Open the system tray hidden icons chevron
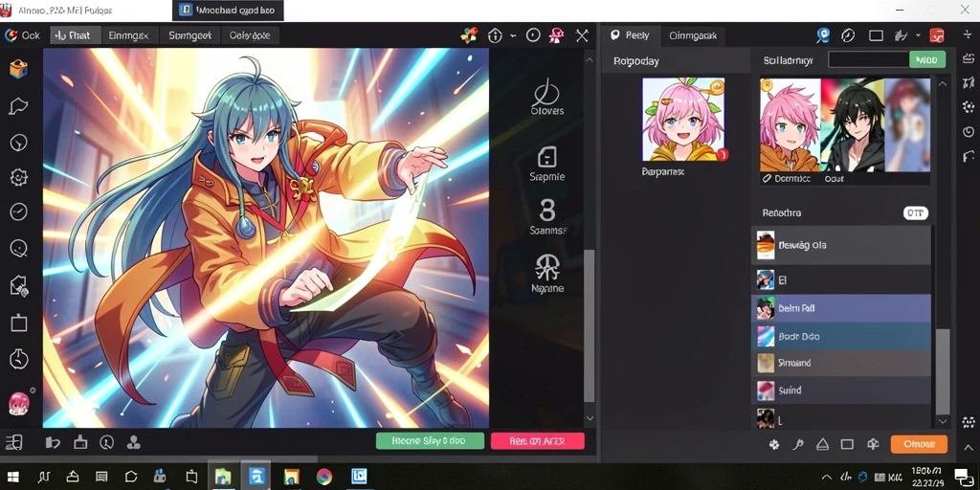 (x=826, y=477)
